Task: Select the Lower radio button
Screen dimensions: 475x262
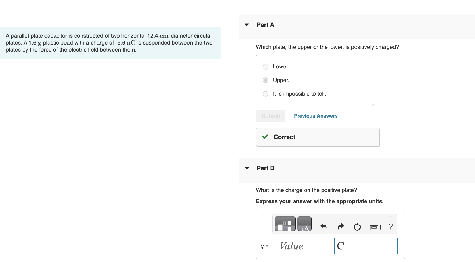Action: click(266, 67)
